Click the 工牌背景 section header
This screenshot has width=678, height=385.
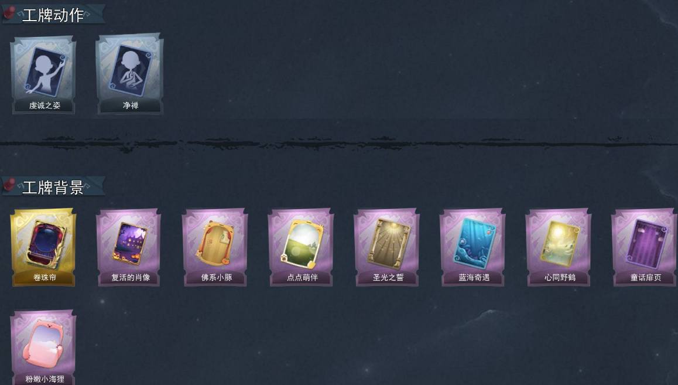click(53, 188)
